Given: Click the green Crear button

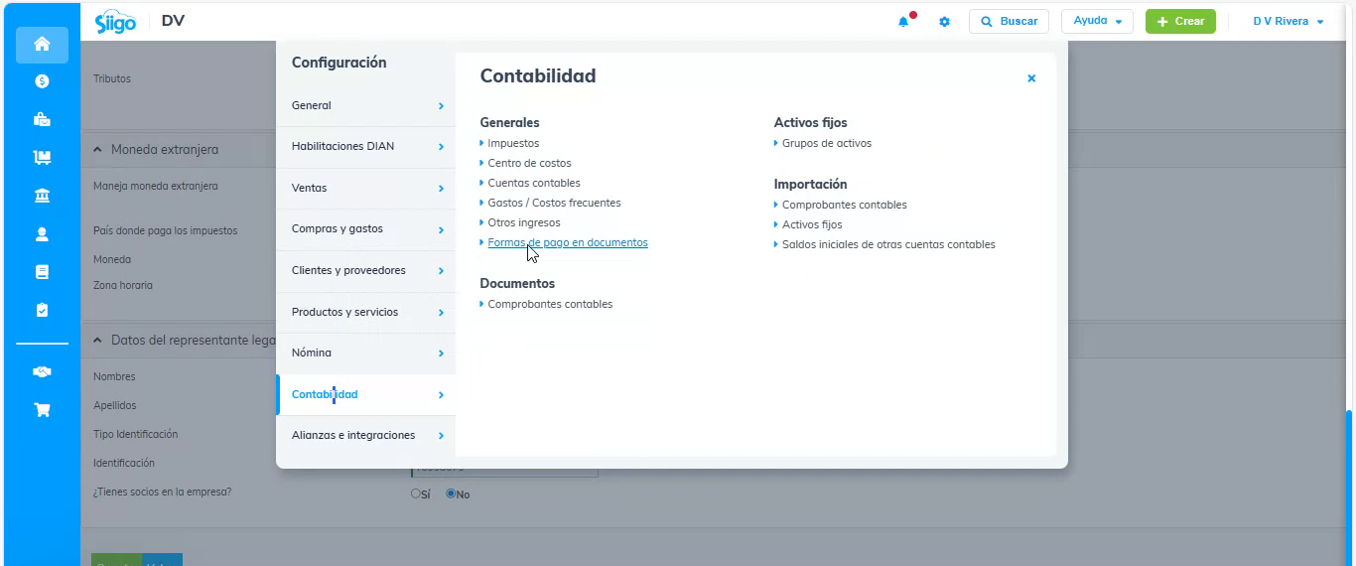Looking at the screenshot, I should point(1180,21).
